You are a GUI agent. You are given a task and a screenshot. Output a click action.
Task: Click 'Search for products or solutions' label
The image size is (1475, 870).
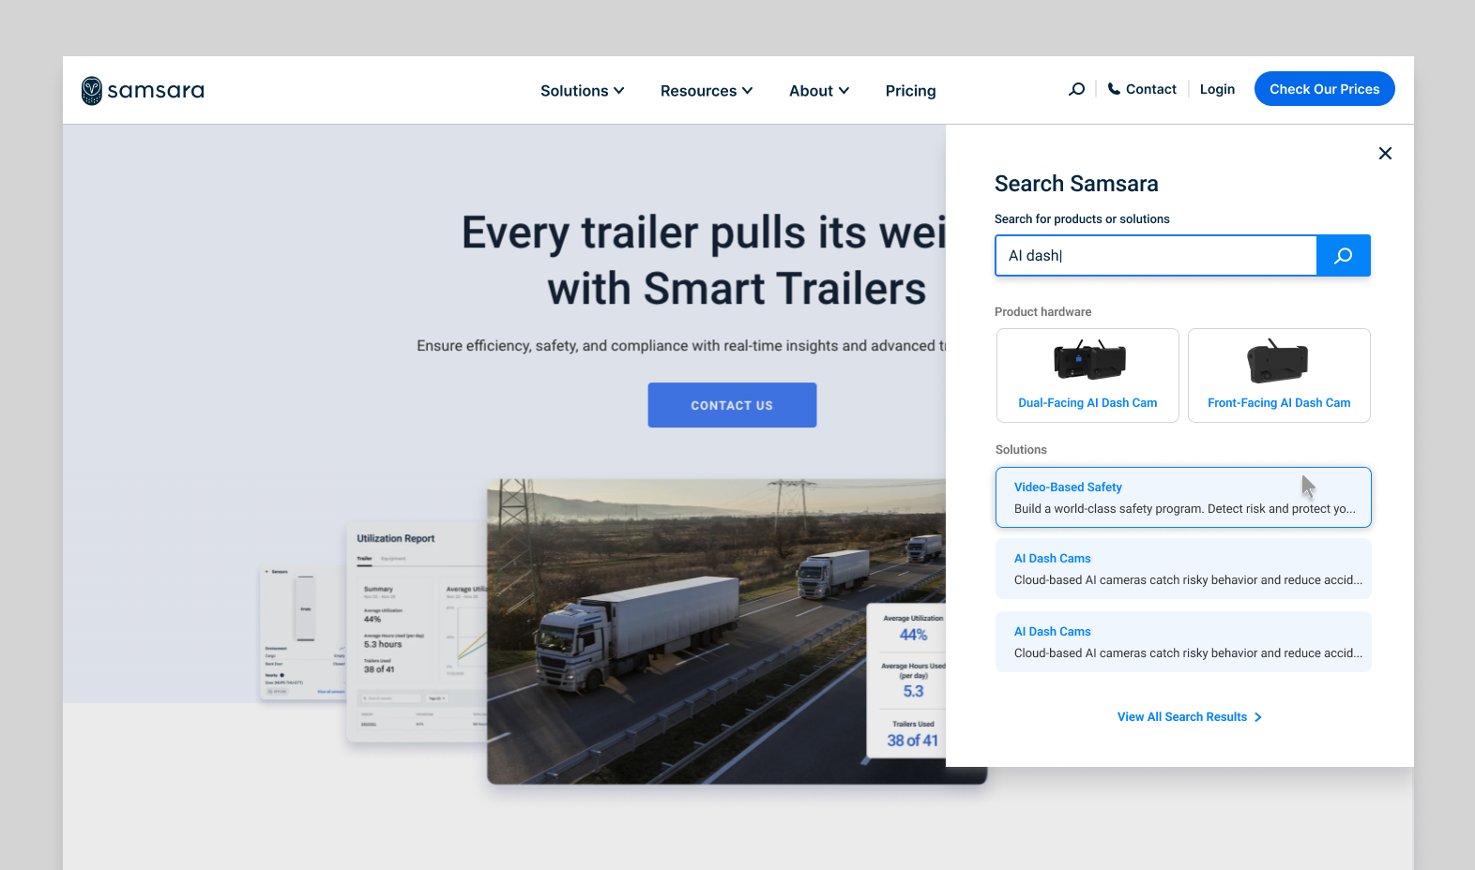[x=1082, y=219]
